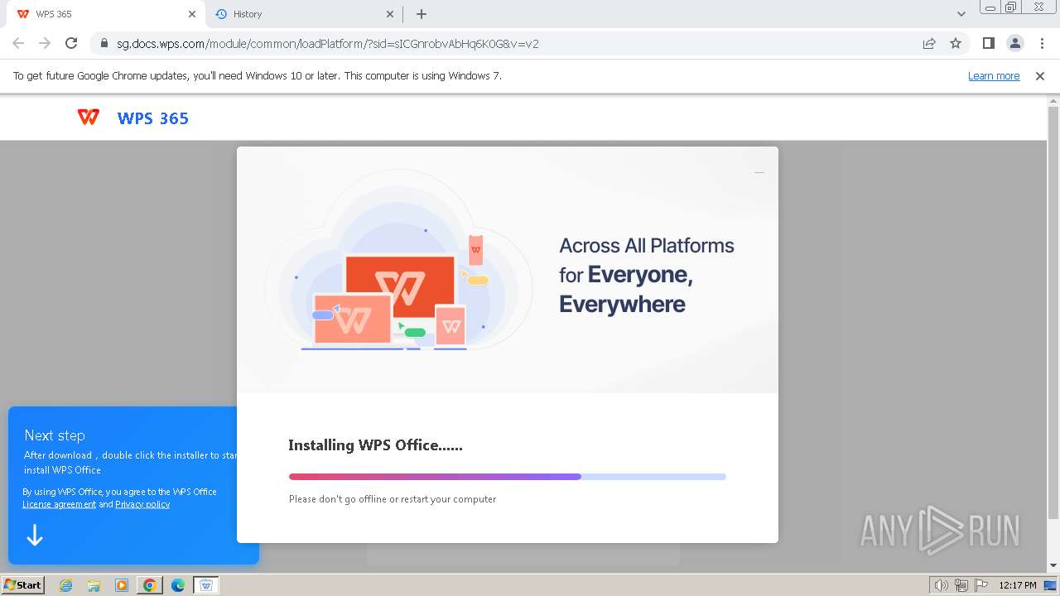Switch to the WPS 365 tab

click(x=105, y=14)
